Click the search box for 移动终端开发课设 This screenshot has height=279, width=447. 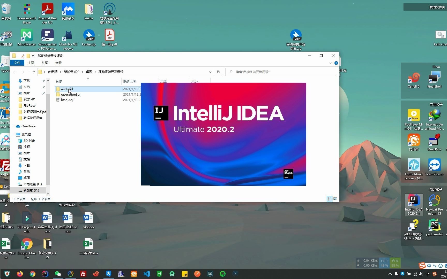pos(281,72)
